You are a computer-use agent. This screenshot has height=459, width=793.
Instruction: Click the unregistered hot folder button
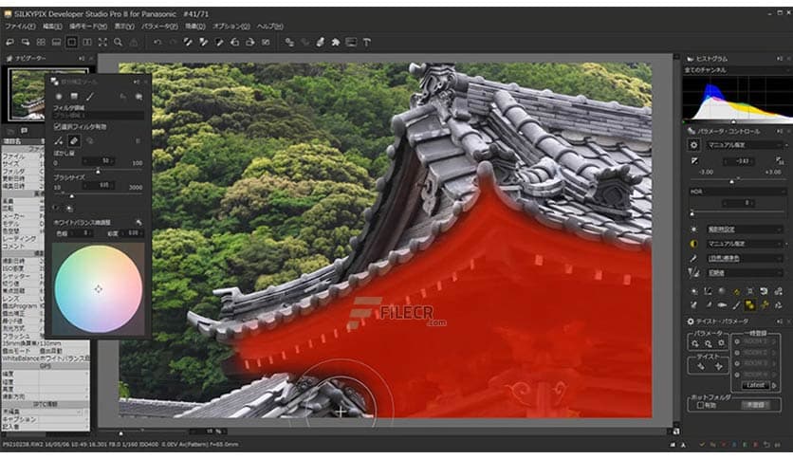756,405
